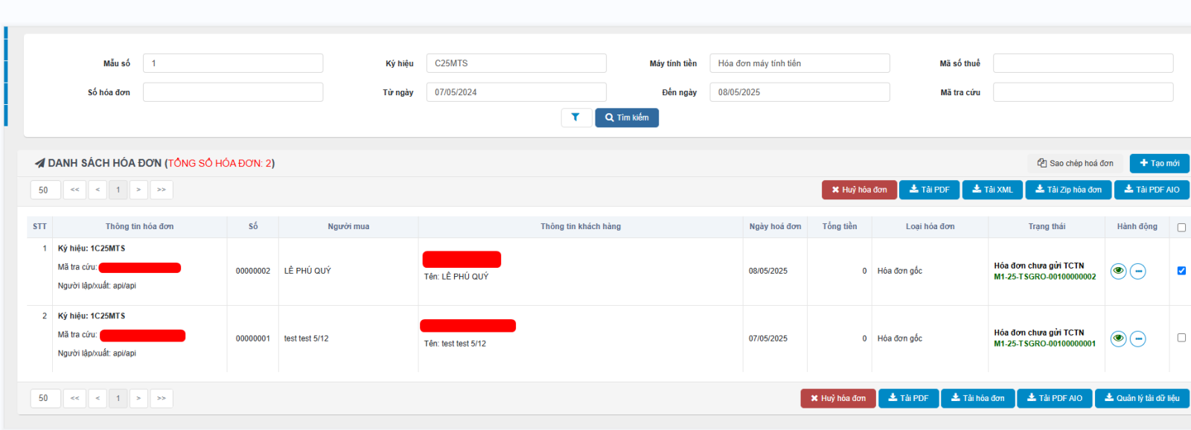1191x430 pixels.
Task: Sort by Ngày hoá đơn column header
Action: [x=775, y=226]
